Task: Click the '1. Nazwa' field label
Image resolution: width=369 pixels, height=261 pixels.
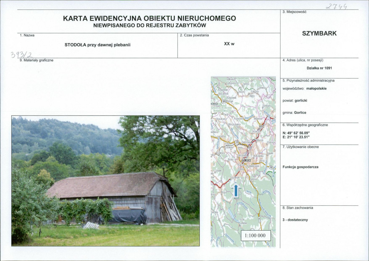Action: pyautogui.click(x=27, y=35)
